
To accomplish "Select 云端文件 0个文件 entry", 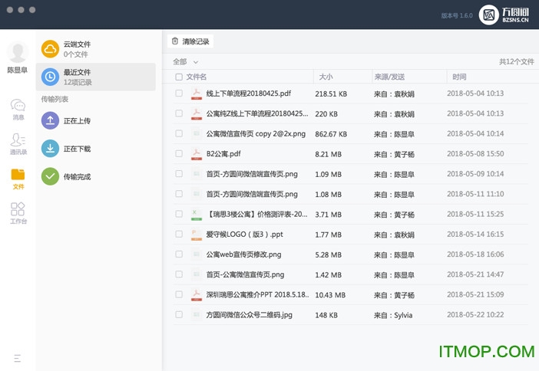I will pyautogui.click(x=95, y=49).
